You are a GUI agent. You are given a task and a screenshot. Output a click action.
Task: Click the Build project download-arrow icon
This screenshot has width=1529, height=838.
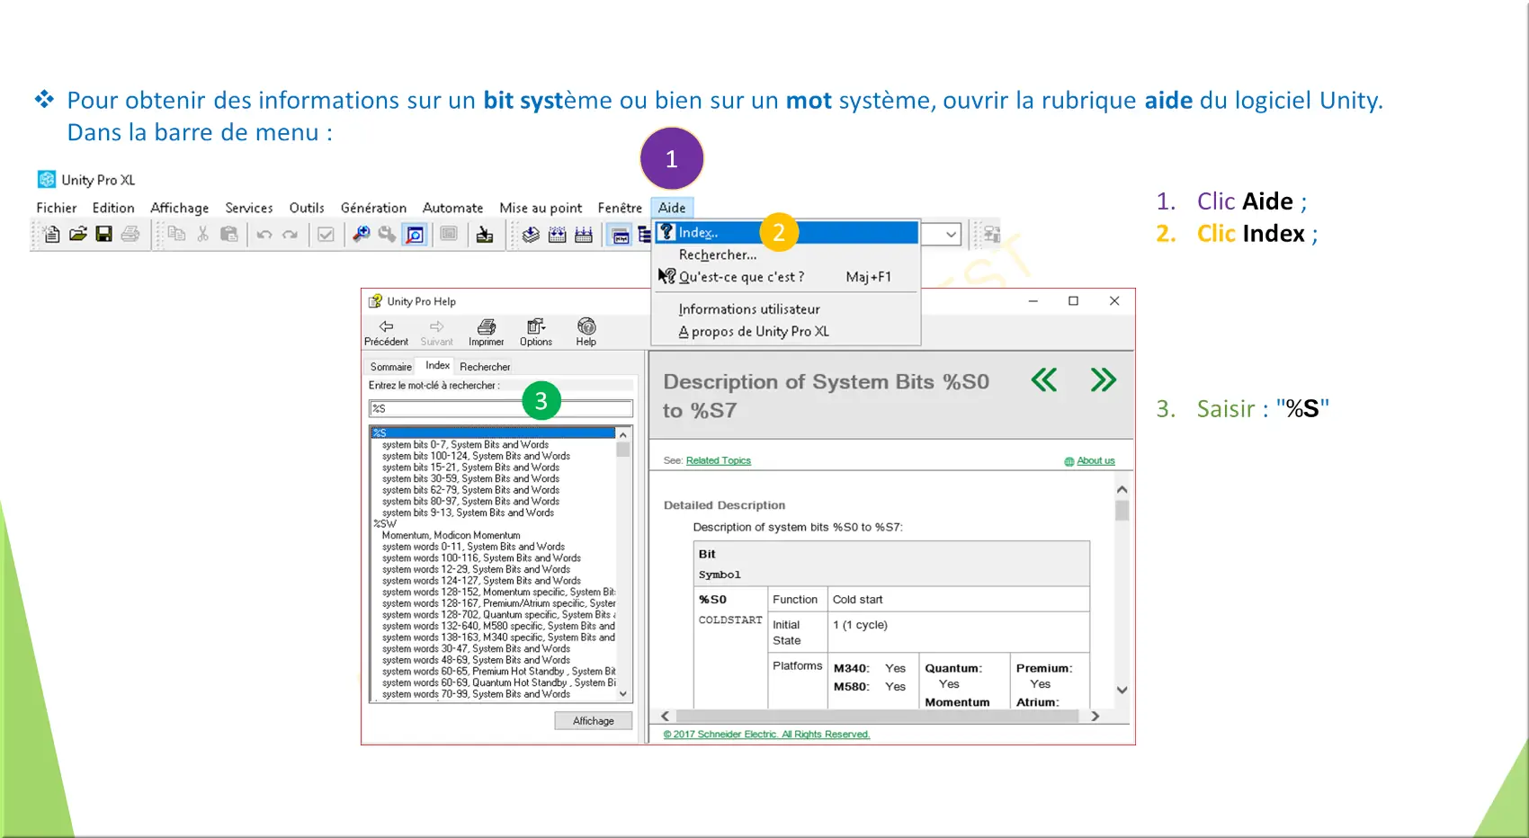click(485, 235)
